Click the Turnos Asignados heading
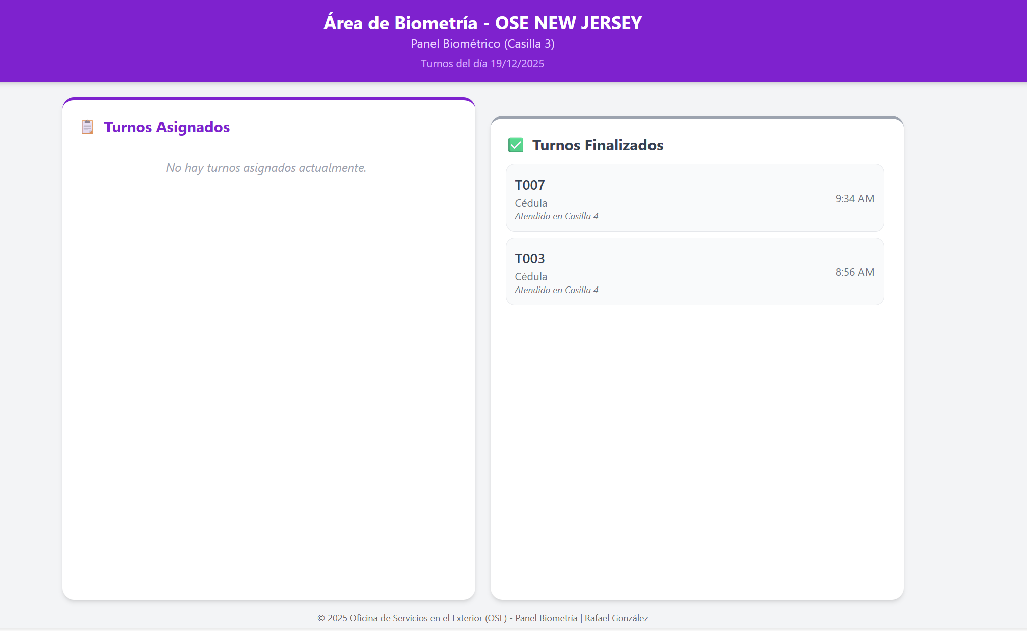 click(167, 127)
